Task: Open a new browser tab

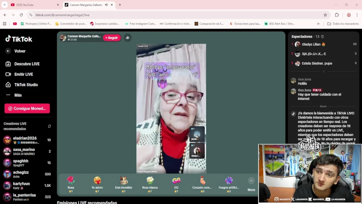Action: pyautogui.click(x=120, y=5)
